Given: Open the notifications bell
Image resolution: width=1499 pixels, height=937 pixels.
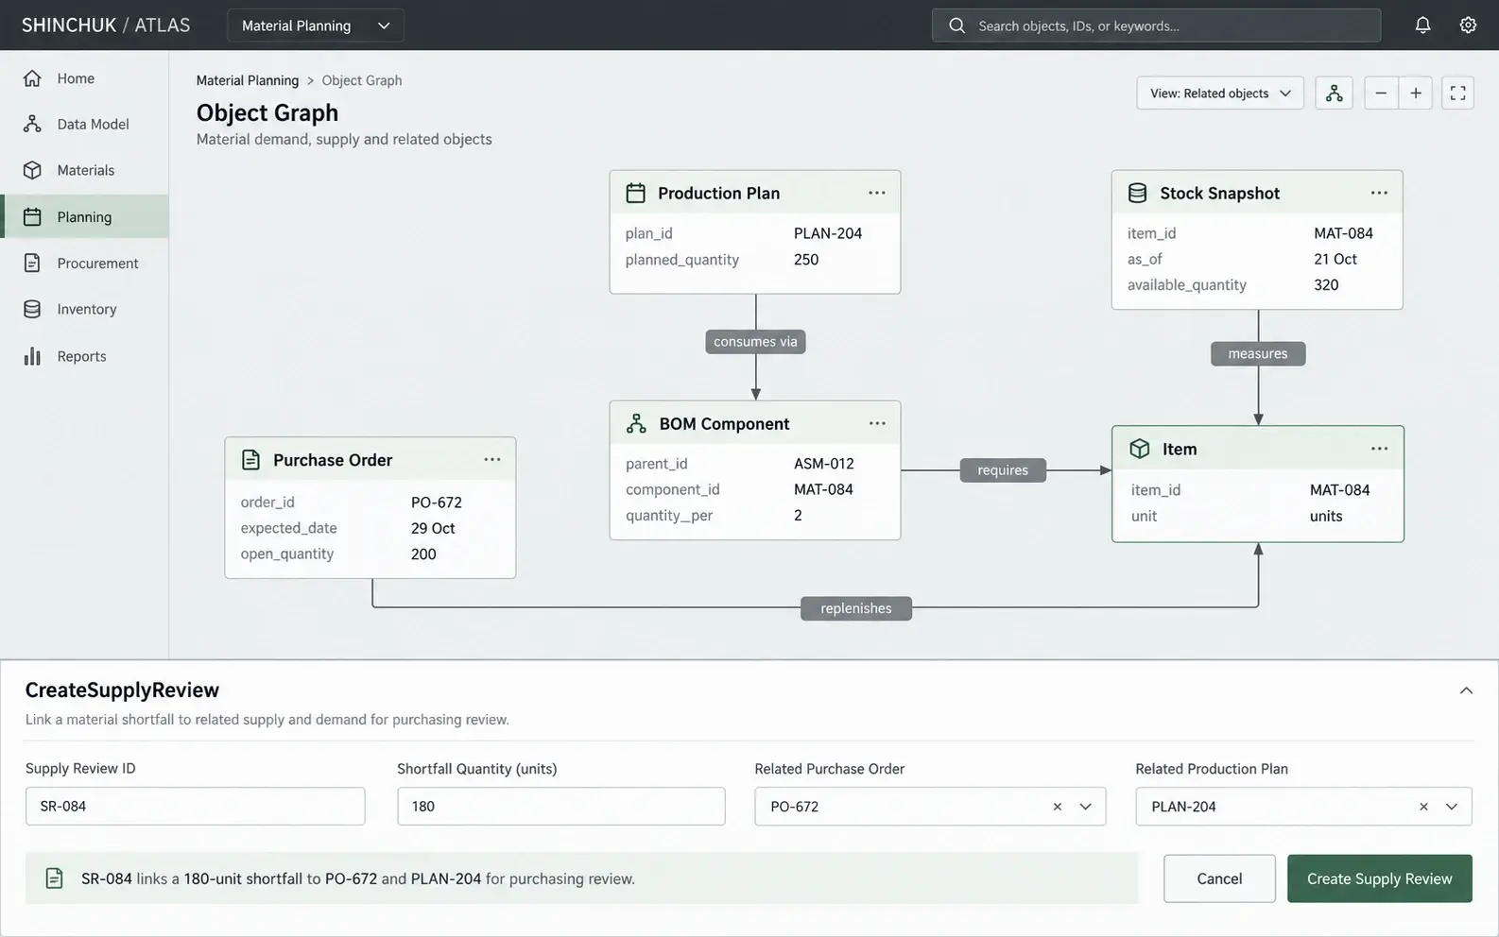Looking at the screenshot, I should tap(1422, 26).
